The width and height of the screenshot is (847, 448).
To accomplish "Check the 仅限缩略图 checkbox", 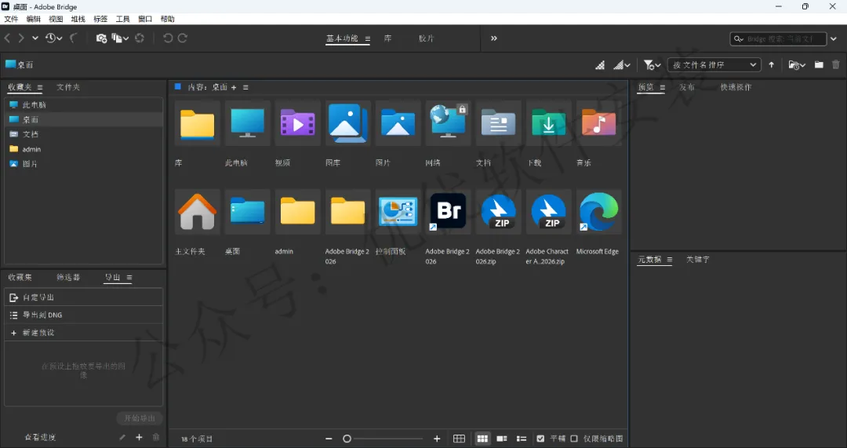I will (x=574, y=439).
